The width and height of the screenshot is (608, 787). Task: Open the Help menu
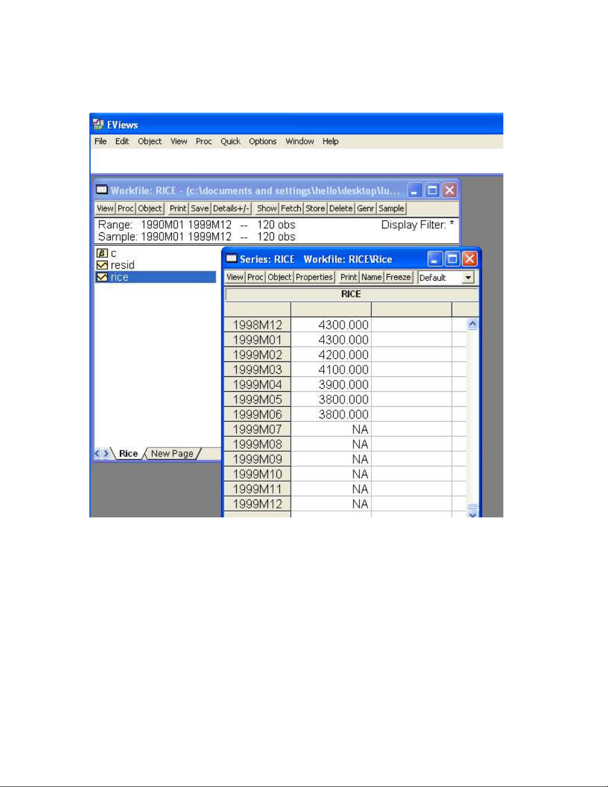[x=331, y=141]
